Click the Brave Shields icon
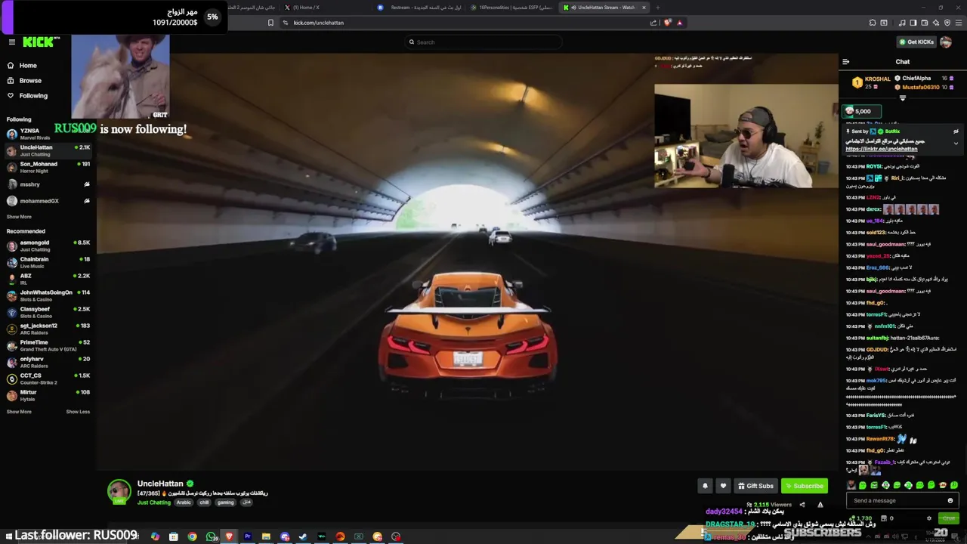 pyautogui.click(x=668, y=23)
